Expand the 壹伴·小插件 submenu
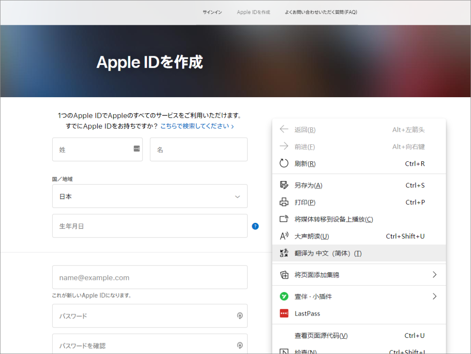The width and height of the screenshot is (471, 354). point(434,296)
